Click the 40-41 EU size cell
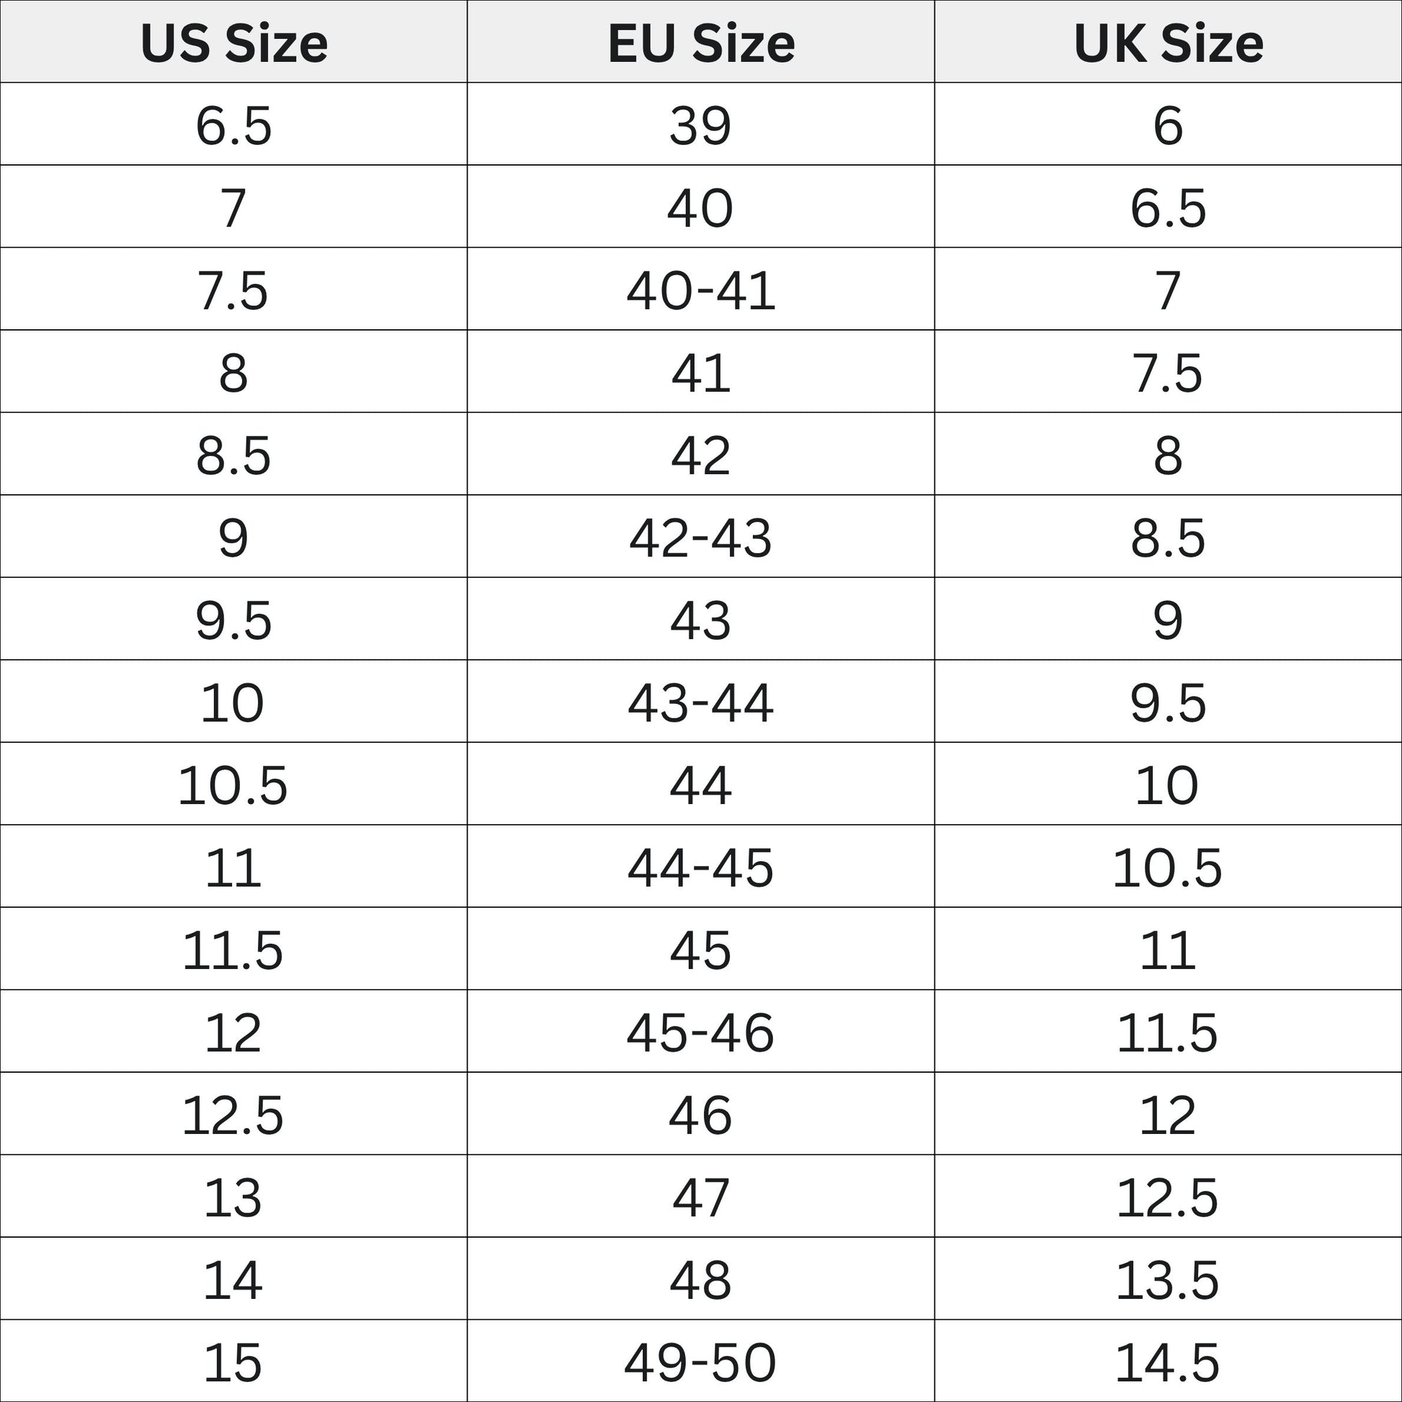The image size is (1402, 1402). (x=700, y=290)
